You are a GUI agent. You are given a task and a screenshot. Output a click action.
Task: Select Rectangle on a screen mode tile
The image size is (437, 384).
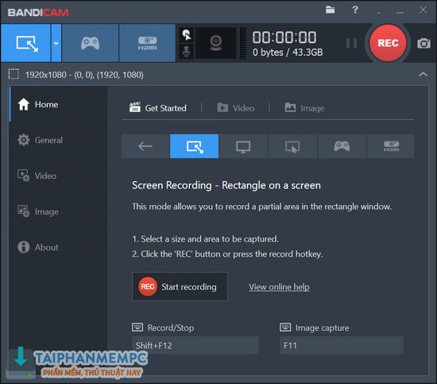pos(194,146)
